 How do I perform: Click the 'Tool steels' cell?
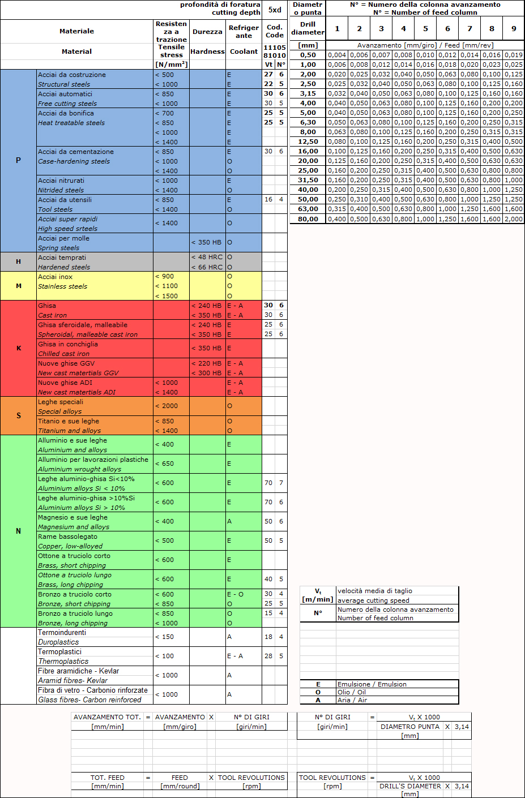(x=95, y=209)
